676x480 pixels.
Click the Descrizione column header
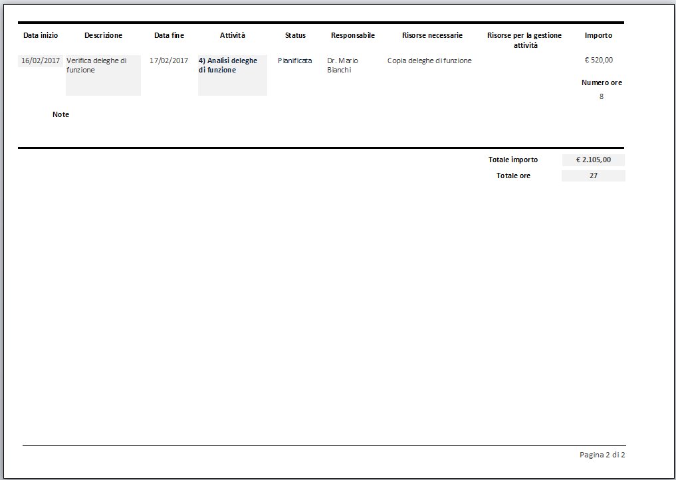pyautogui.click(x=103, y=35)
